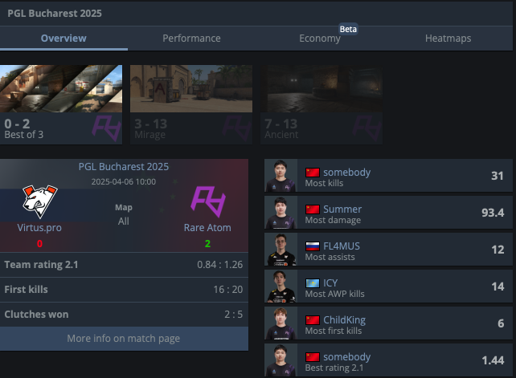The width and height of the screenshot is (516, 378).
Task: Open the ChildKing player link
Action: (x=345, y=320)
